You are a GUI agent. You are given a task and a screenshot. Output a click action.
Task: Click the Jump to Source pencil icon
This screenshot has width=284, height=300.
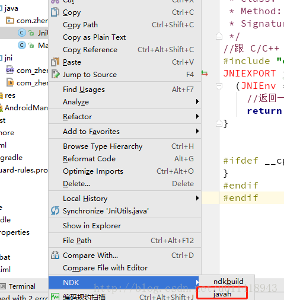(x=55, y=74)
